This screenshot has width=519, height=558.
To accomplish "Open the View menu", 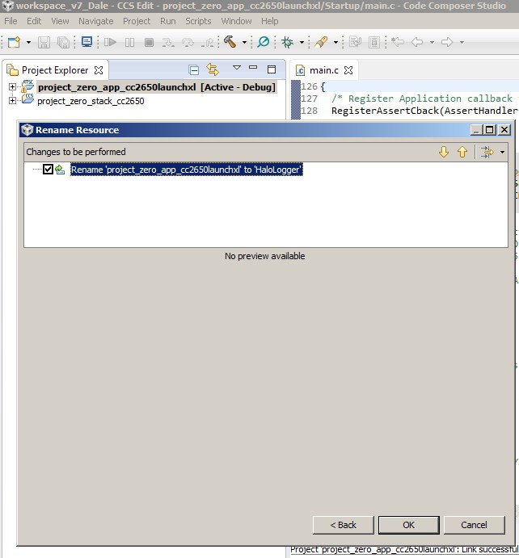I will (x=60, y=21).
